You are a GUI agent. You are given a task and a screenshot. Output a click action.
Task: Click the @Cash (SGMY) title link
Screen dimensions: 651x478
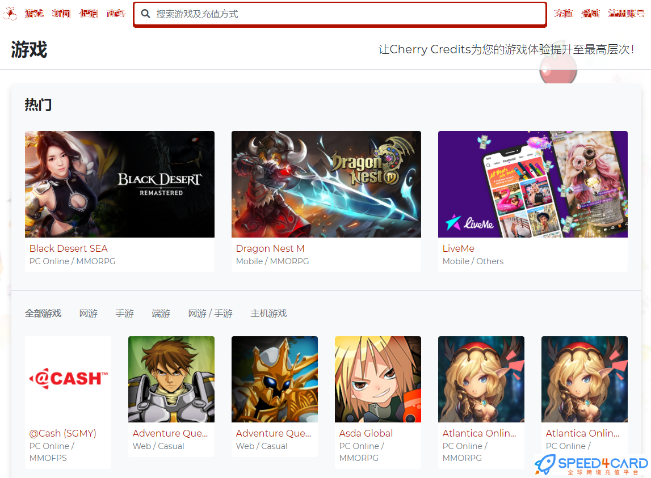point(62,434)
